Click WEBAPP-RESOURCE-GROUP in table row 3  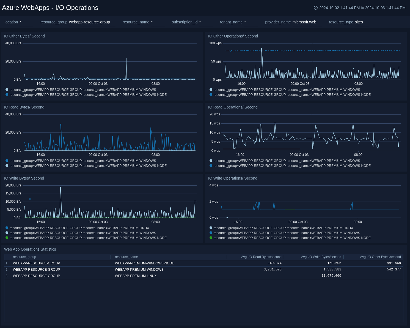(x=36, y=276)
